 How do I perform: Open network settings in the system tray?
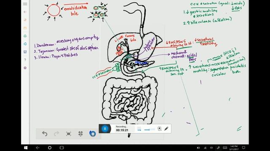coord(205,148)
